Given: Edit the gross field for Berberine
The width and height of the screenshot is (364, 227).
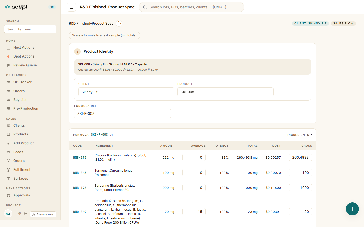Looking at the screenshot, I should [x=301, y=188].
